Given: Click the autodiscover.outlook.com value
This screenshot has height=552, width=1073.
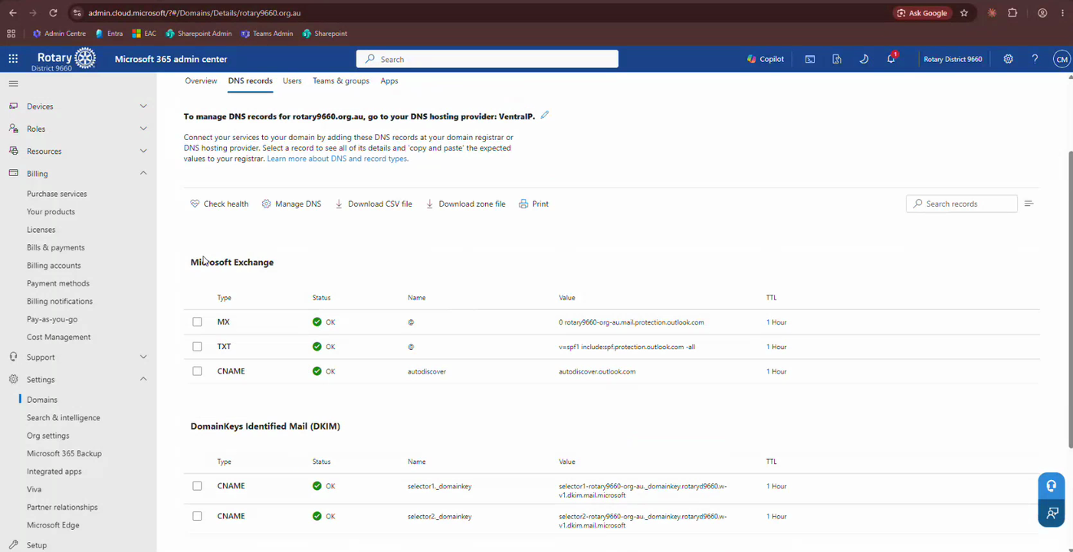Looking at the screenshot, I should point(597,371).
